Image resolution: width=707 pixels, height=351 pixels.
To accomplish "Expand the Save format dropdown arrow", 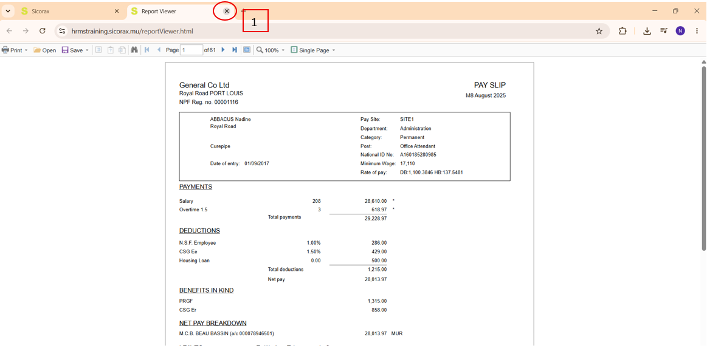I will pos(87,50).
